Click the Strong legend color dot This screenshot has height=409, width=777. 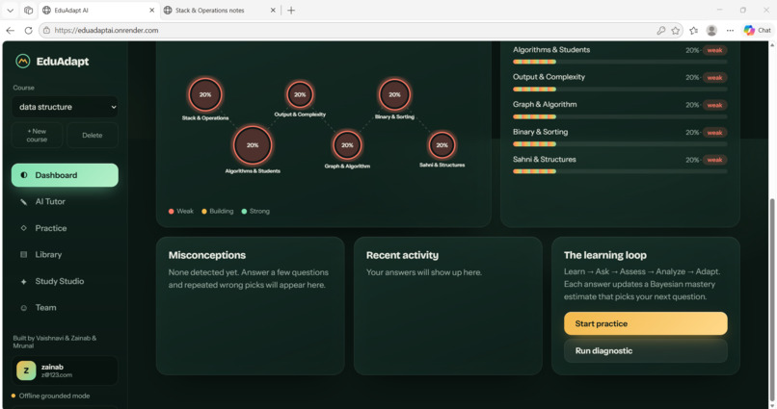click(244, 211)
